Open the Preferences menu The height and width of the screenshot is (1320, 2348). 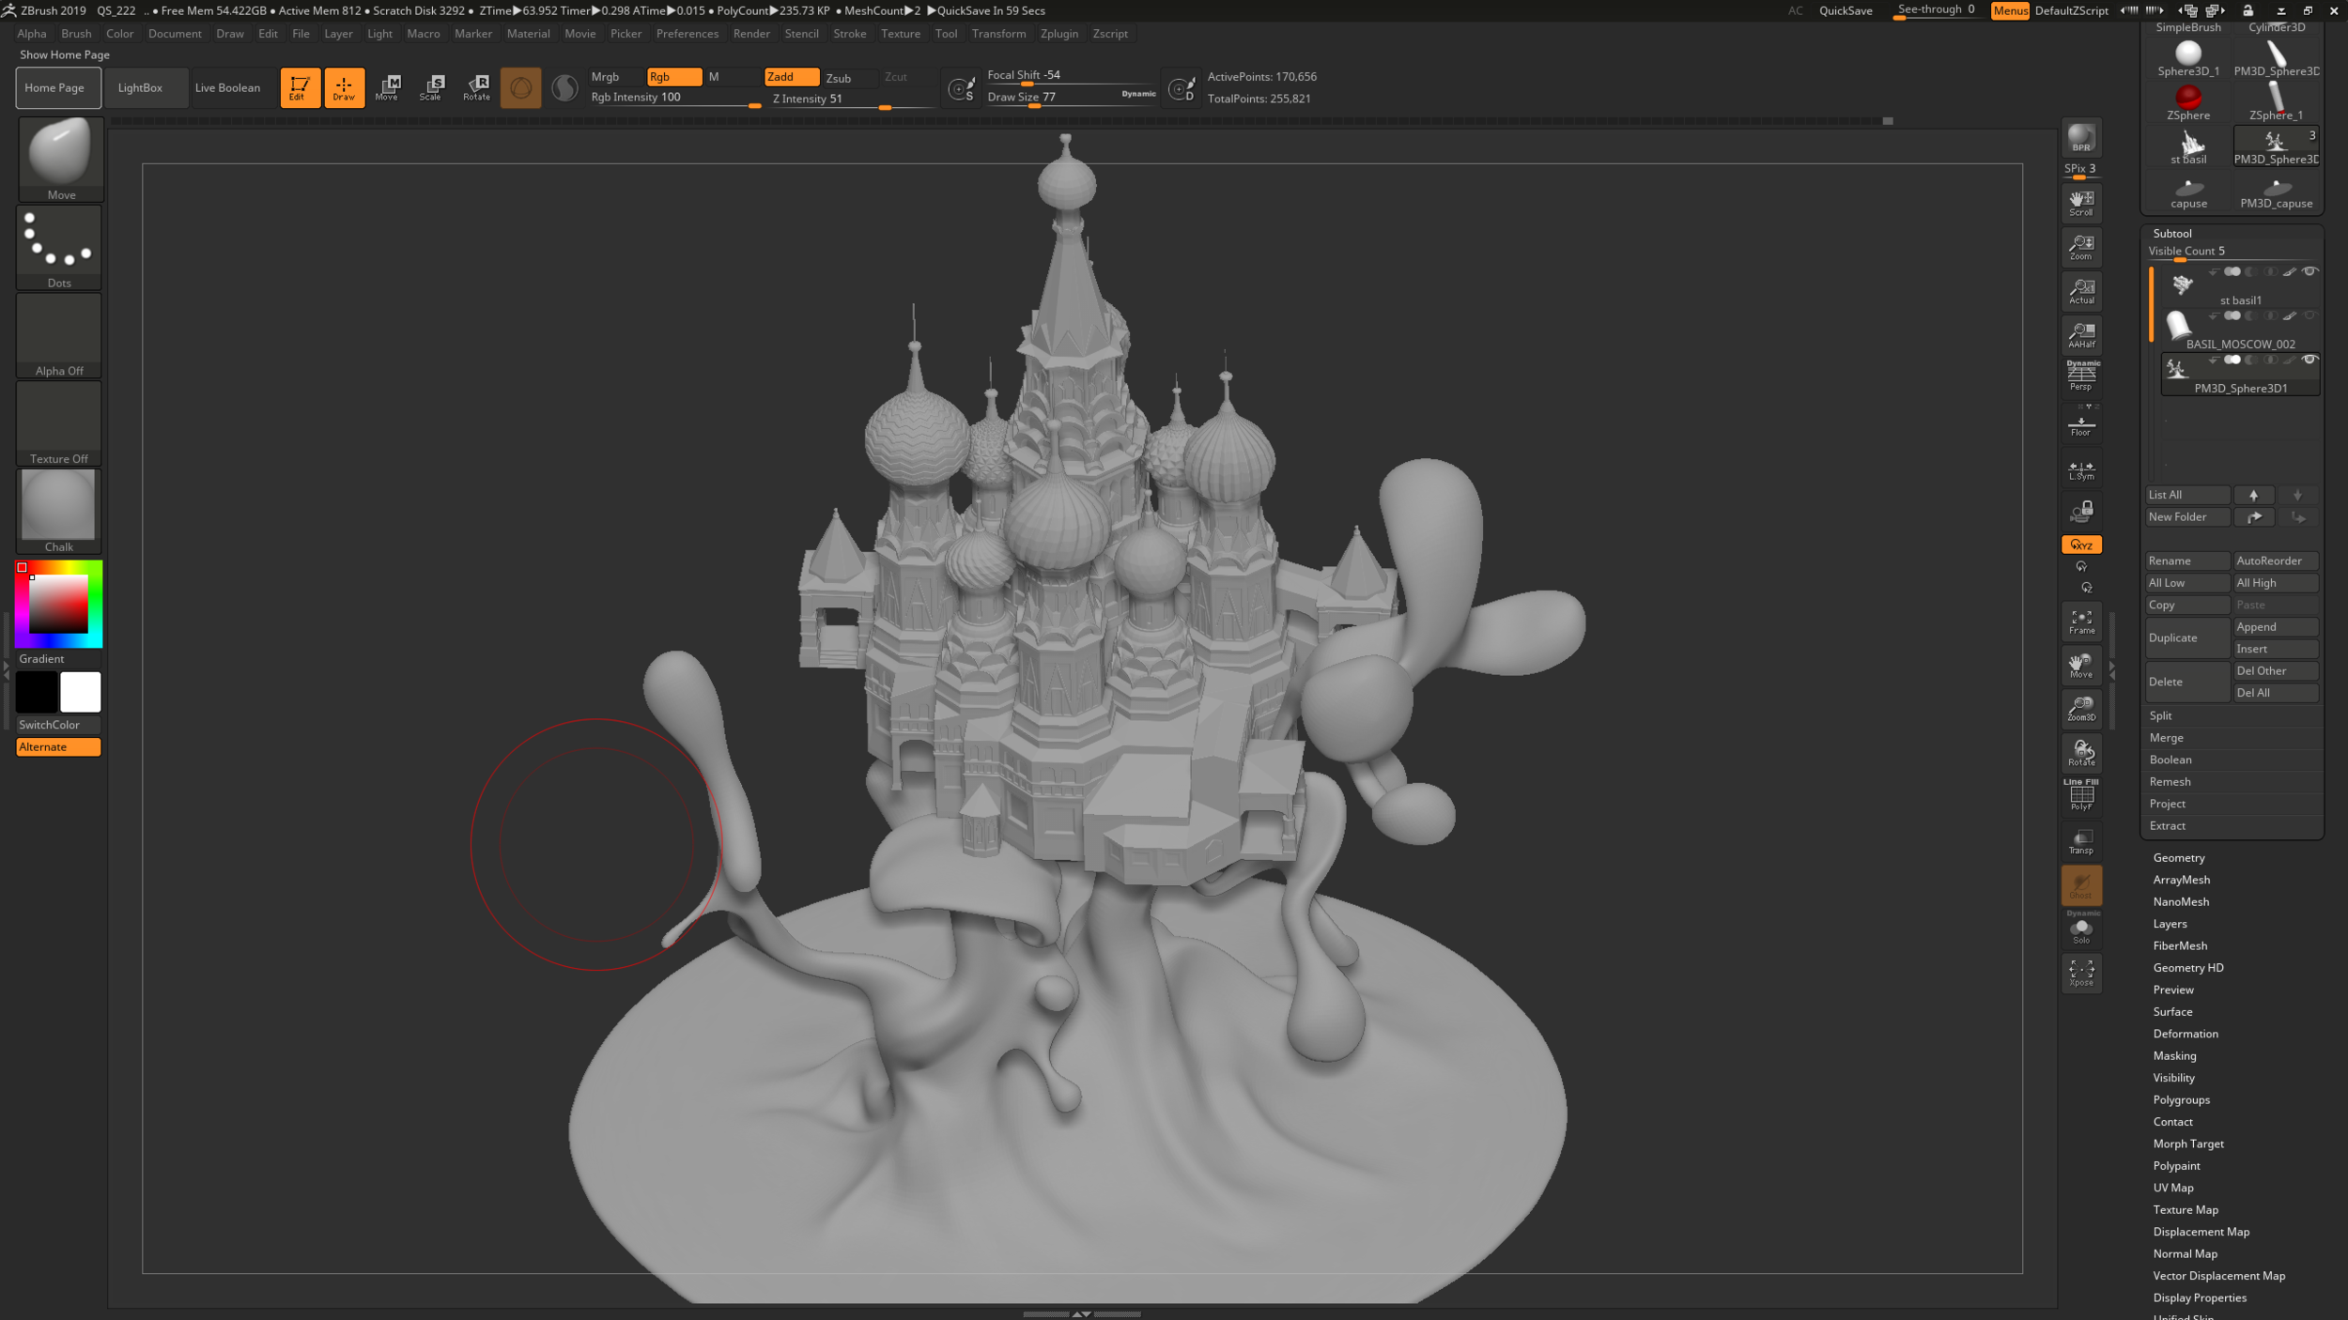coord(687,34)
